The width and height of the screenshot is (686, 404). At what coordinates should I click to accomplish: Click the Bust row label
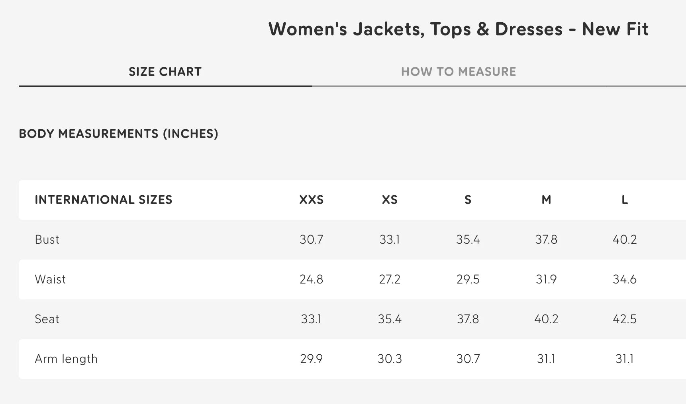(47, 239)
